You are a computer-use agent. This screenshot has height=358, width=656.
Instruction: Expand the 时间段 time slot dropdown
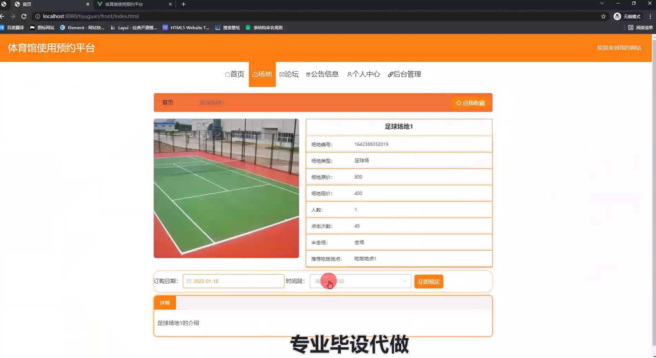(360, 281)
